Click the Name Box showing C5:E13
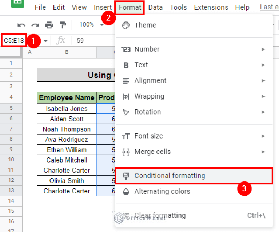This screenshot has height=232, width=279. [x=14, y=40]
